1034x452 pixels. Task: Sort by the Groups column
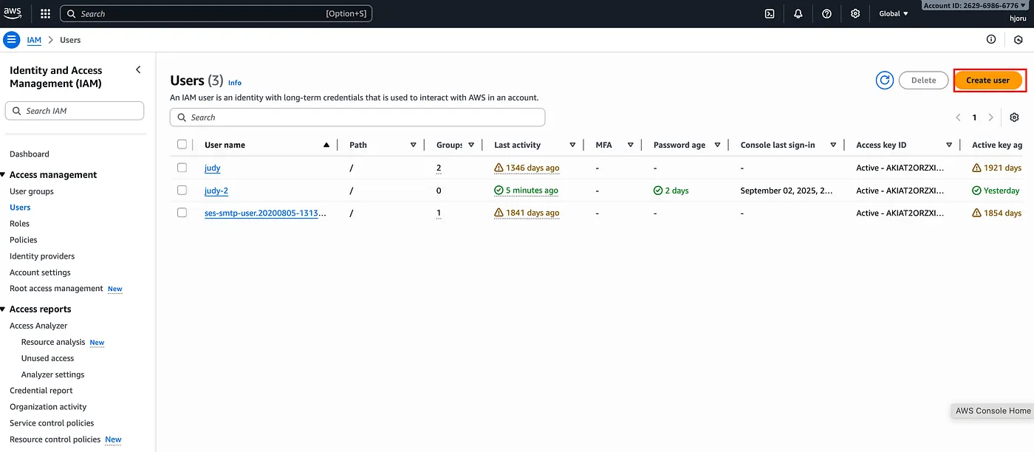pos(471,145)
